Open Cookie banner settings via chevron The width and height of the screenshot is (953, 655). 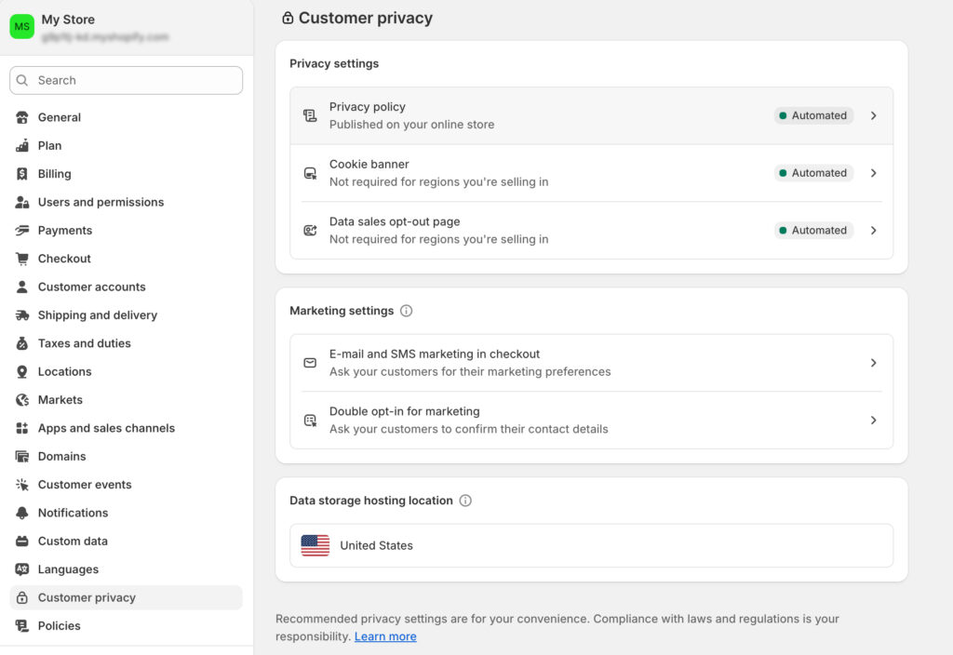[x=873, y=173]
